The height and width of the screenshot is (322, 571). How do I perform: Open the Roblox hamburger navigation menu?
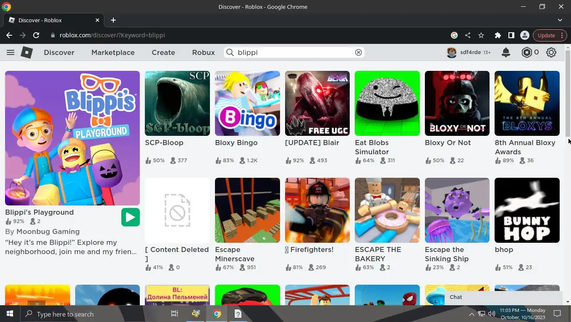(x=10, y=52)
